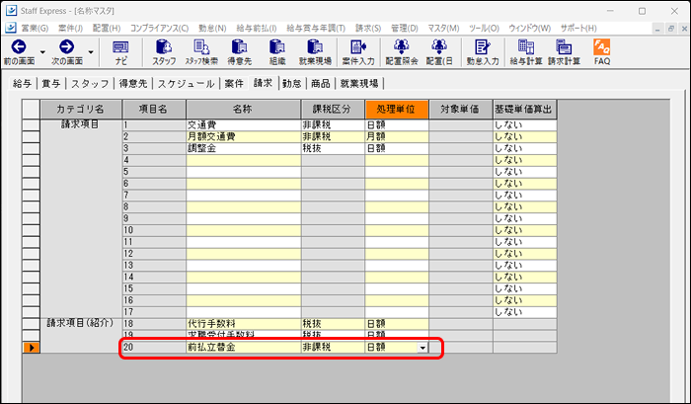Viewport: 691px width, 404px height.
Task: Open the FAQ toolbar icon
Action: tap(601, 46)
